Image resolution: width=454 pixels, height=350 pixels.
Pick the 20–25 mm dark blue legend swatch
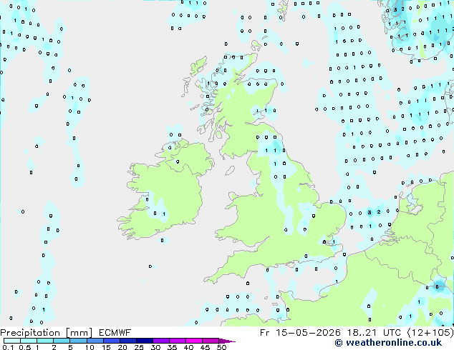click(128, 341)
